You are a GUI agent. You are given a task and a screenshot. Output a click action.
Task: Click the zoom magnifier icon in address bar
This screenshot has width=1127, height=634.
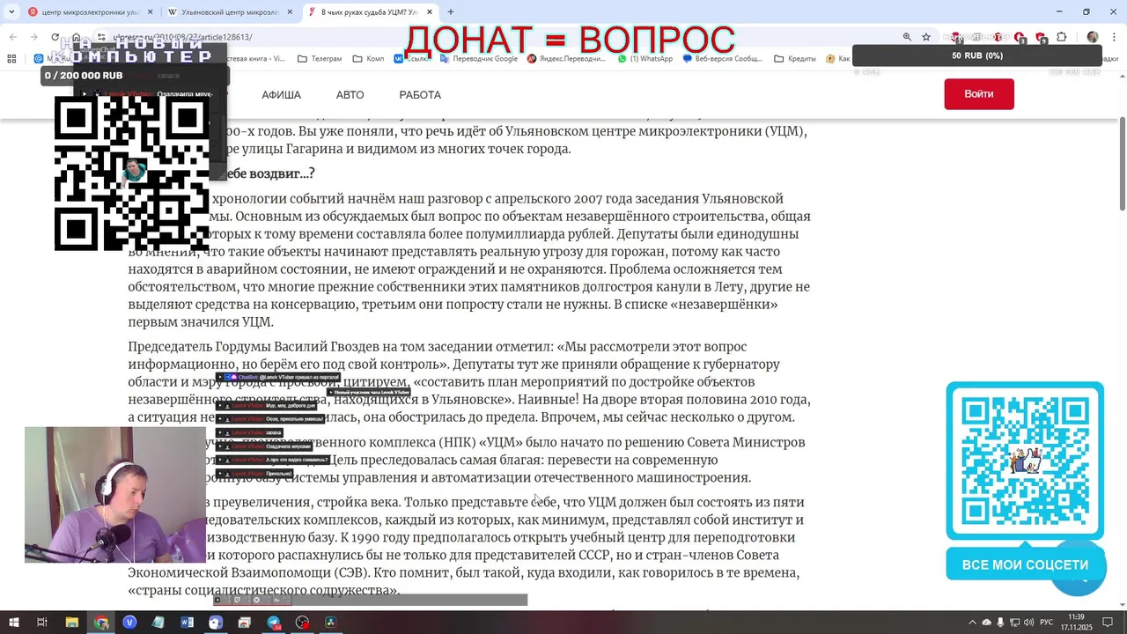(x=907, y=37)
